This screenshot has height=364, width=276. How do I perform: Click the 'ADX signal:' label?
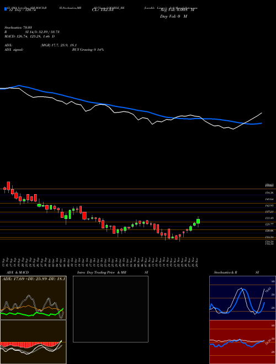tap(14, 50)
